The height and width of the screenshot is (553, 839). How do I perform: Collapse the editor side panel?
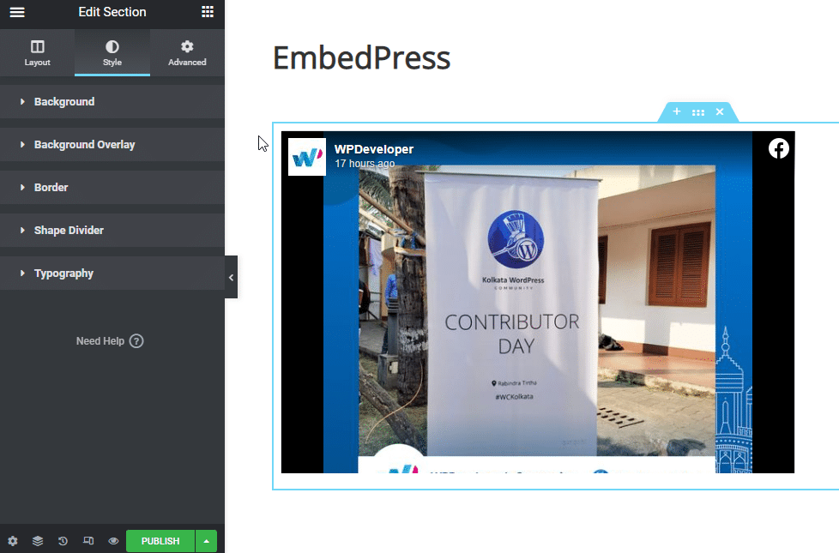231,277
